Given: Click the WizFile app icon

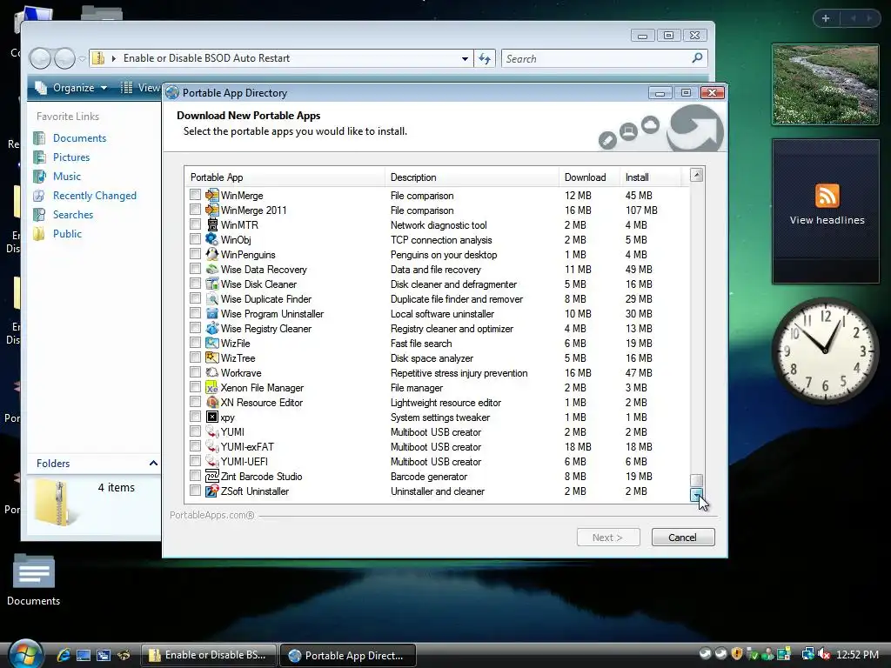Looking at the screenshot, I should pyautogui.click(x=212, y=343).
